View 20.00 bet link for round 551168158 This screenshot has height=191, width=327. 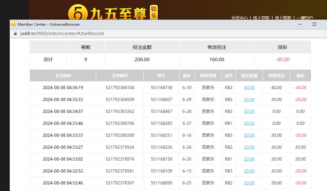(x=249, y=159)
